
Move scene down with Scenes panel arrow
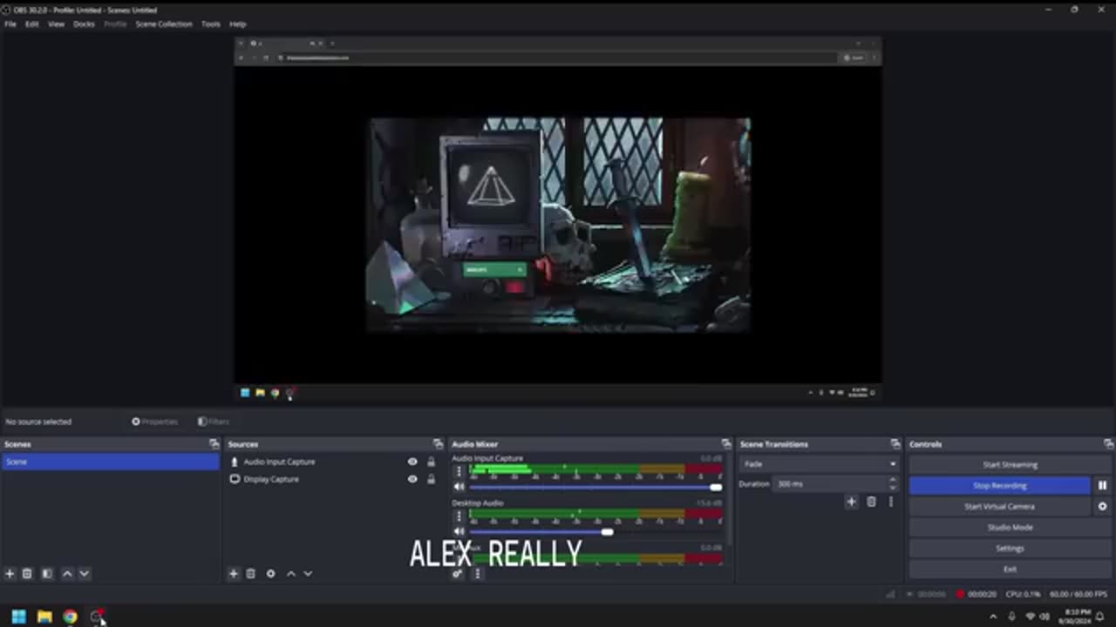[x=84, y=574]
